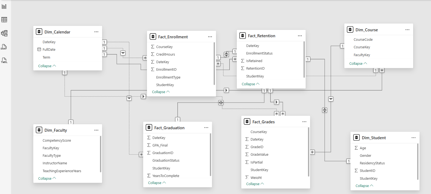
Task: Click Fact_Grades table database icon
Action: pos(247,122)
